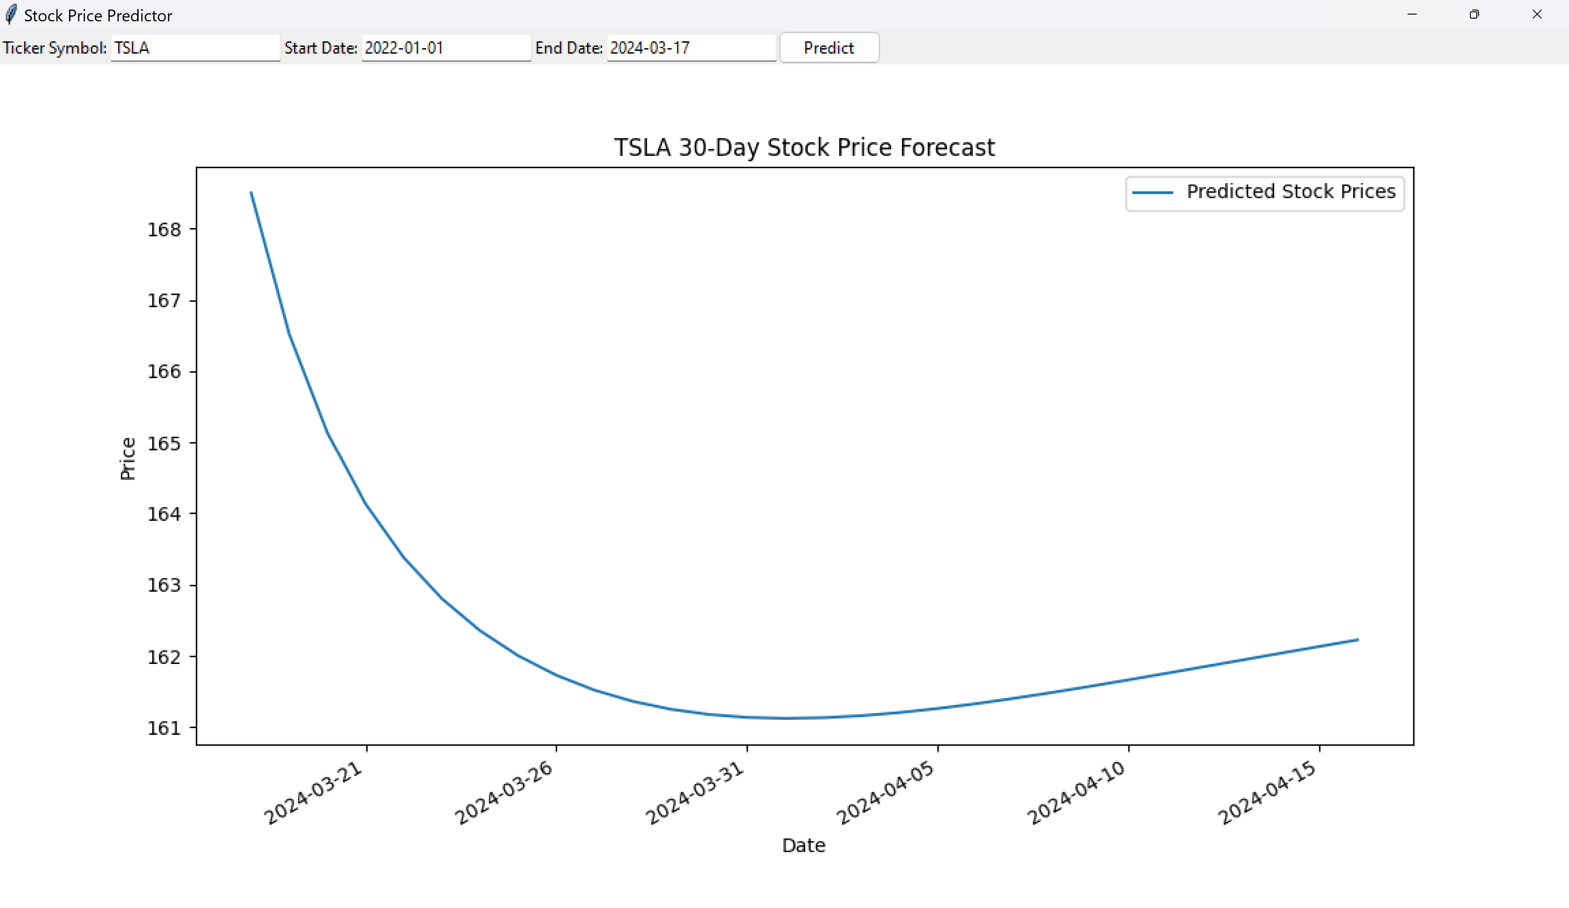Viewport: 1569px width, 908px height.
Task: Click the Predicted Stock Prices legend entry
Action: [x=1291, y=191]
